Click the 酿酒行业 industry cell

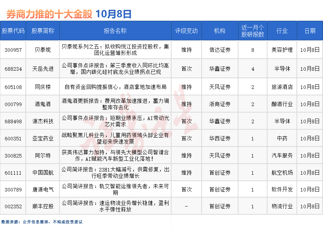coord(282,104)
